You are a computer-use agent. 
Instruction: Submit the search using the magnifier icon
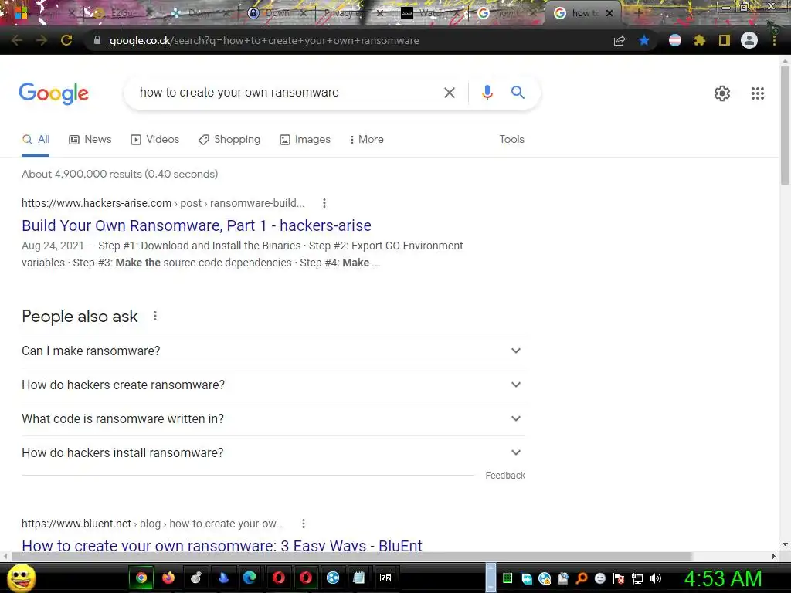click(518, 93)
